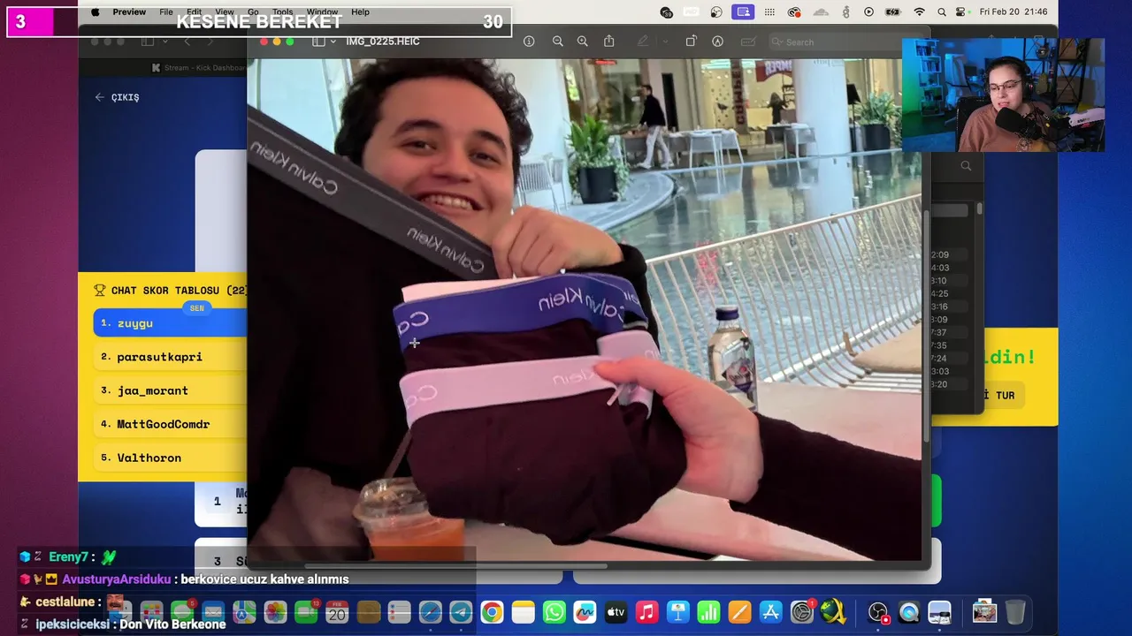1132x636 pixels.
Task: Open OBS Studio from the Dock
Action: (x=877, y=612)
